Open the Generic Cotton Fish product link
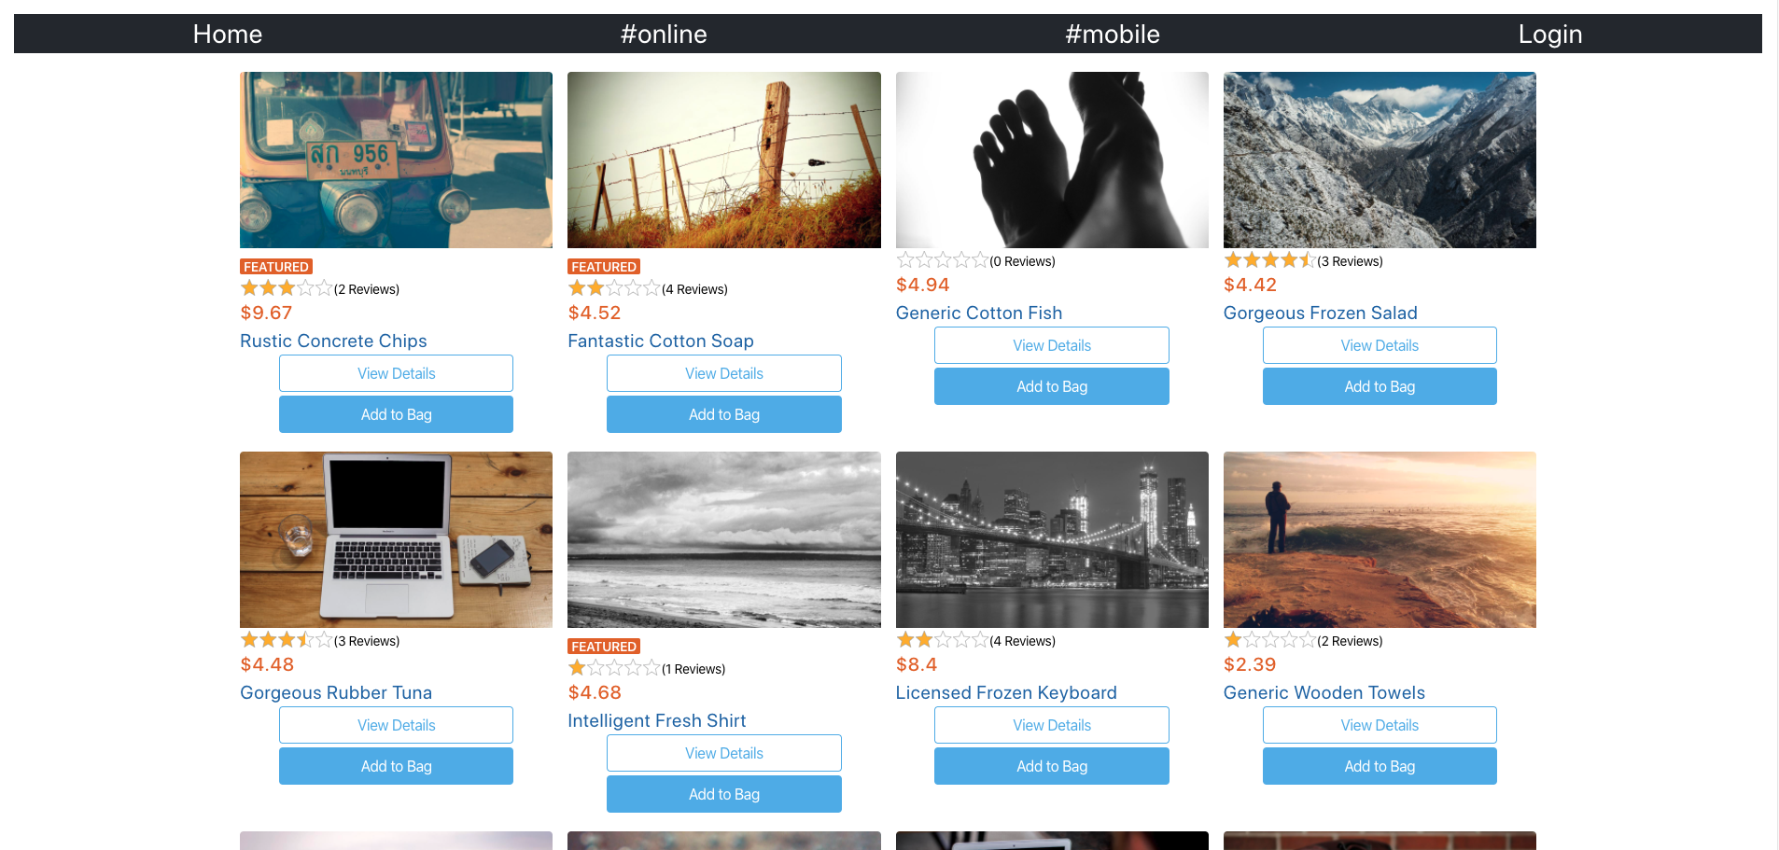Screen dimensions: 1779x850 [x=978, y=313]
